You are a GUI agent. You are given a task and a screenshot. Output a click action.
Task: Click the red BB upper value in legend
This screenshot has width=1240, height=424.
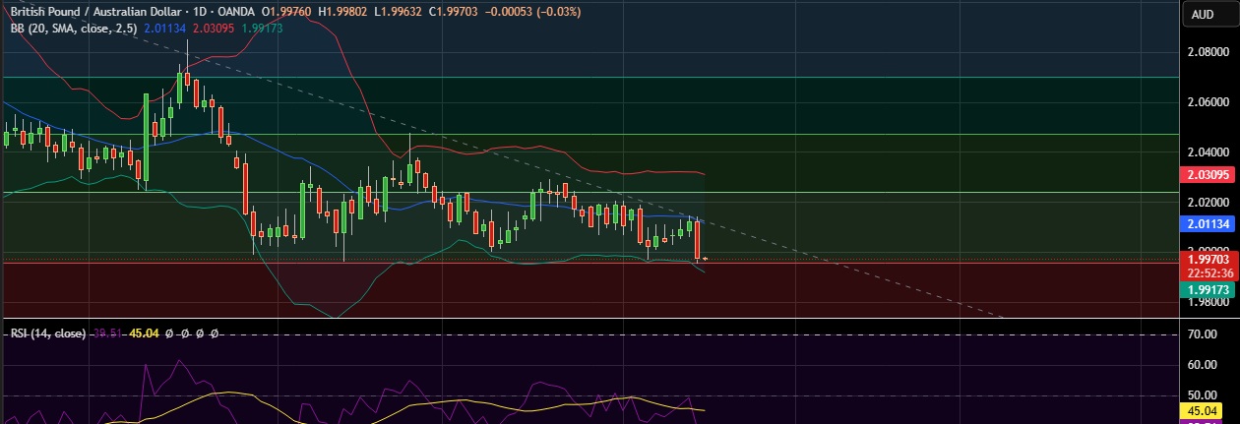[216, 29]
